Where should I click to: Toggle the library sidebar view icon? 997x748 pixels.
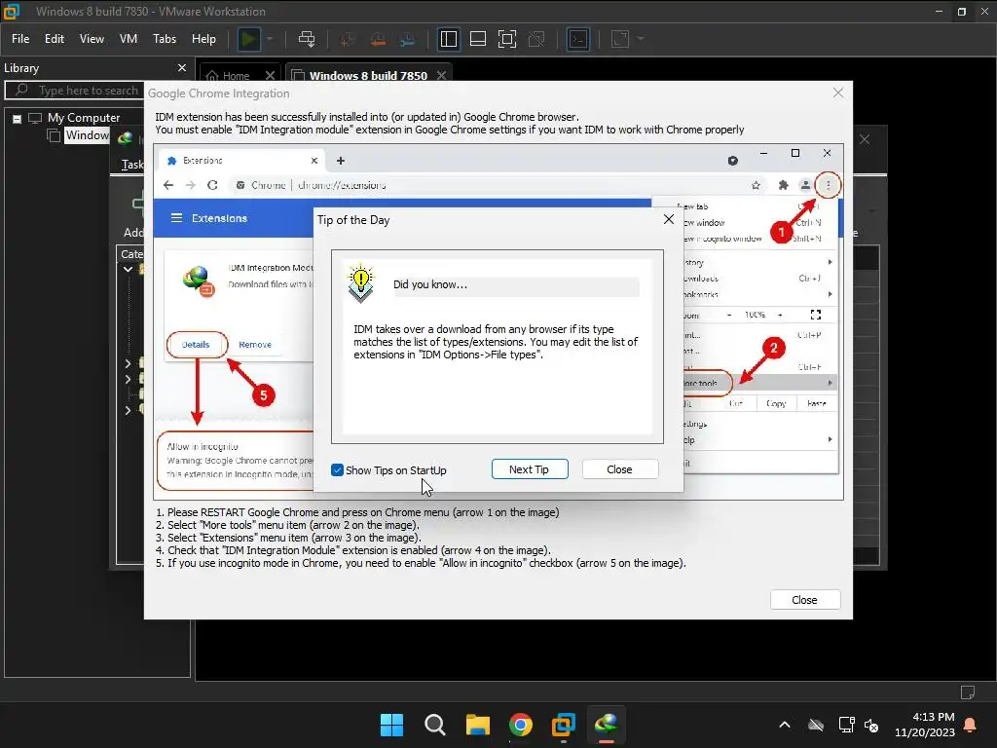point(448,39)
